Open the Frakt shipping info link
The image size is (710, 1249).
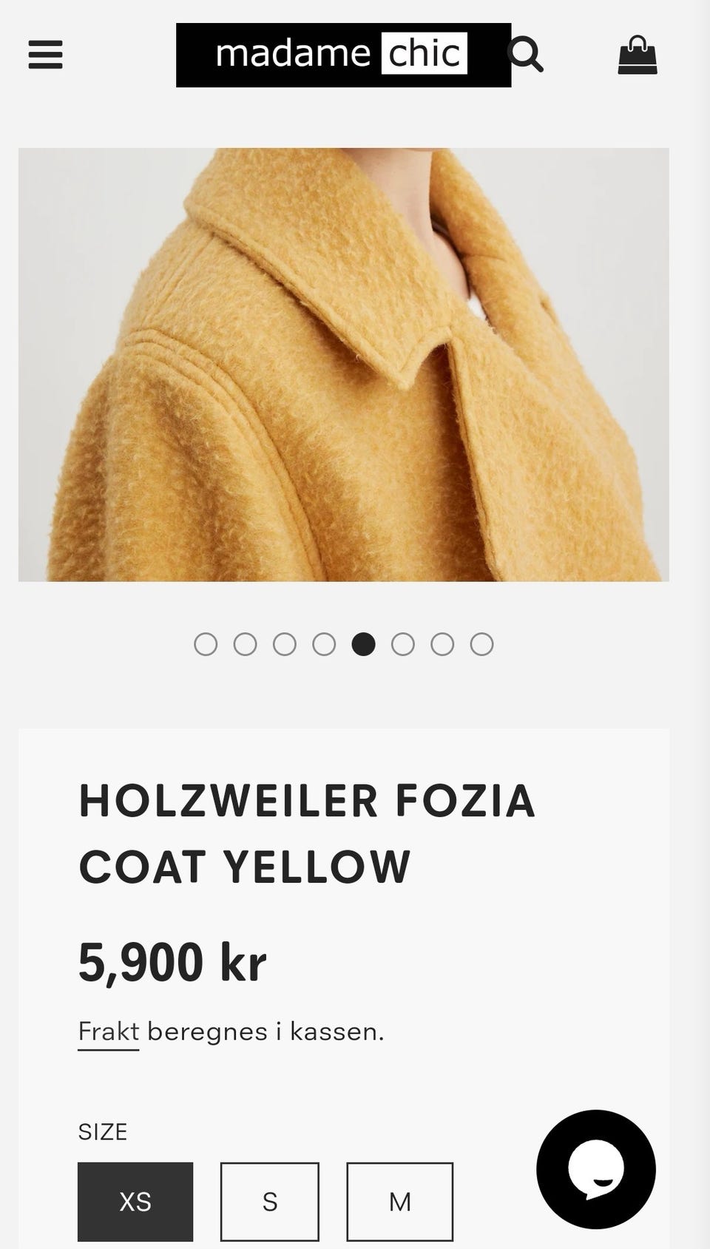[109, 1032]
